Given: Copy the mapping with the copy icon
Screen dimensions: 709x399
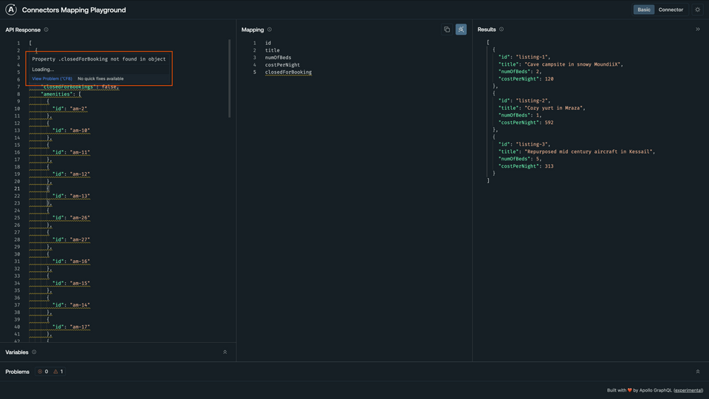Looking at the screenshot, I should (447, 30).
